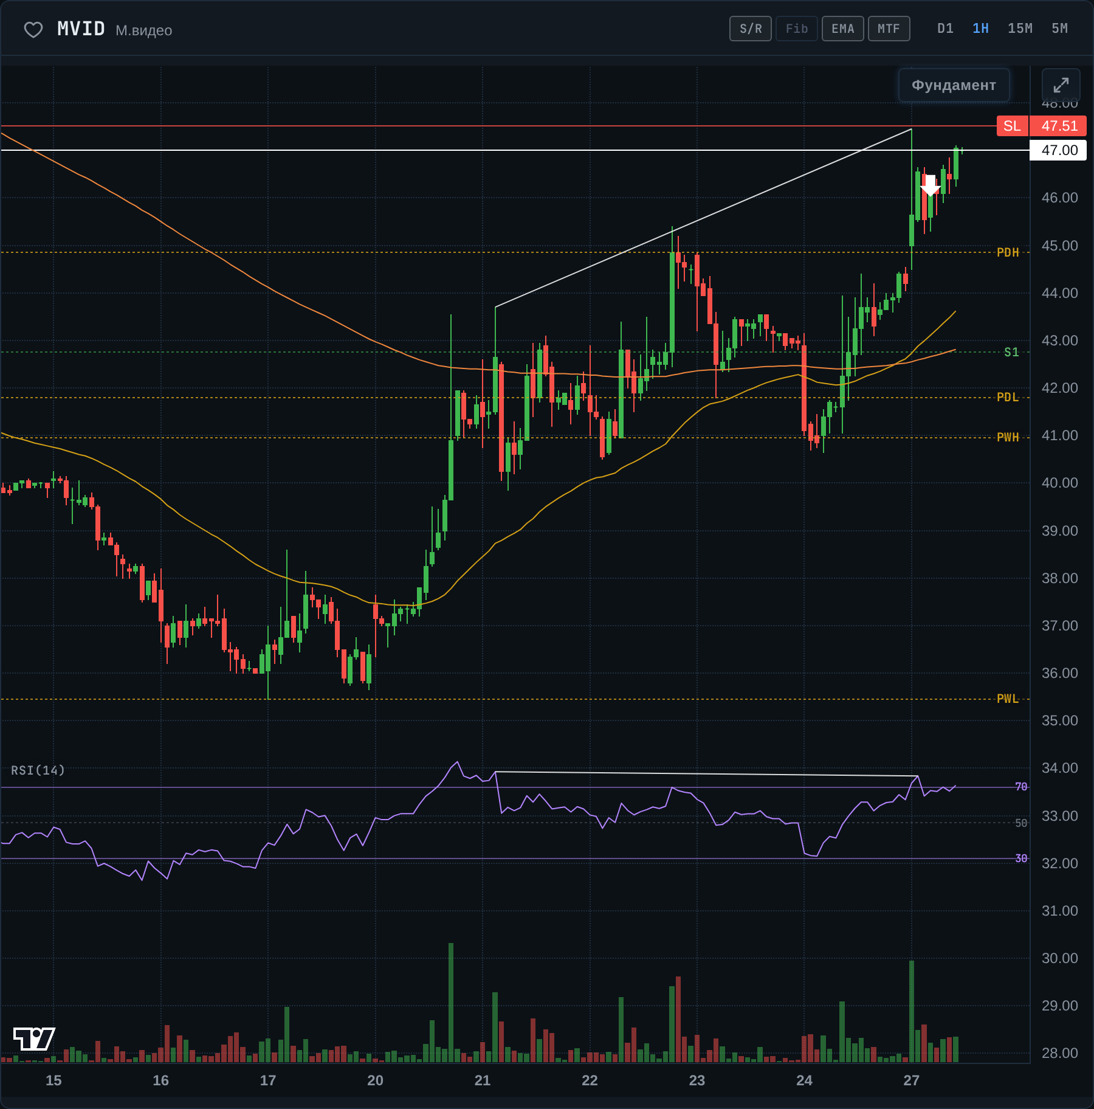Click the 45.00 price axis label
This screenshot has height=1109, width=1094.
[x=1059, y=246]
